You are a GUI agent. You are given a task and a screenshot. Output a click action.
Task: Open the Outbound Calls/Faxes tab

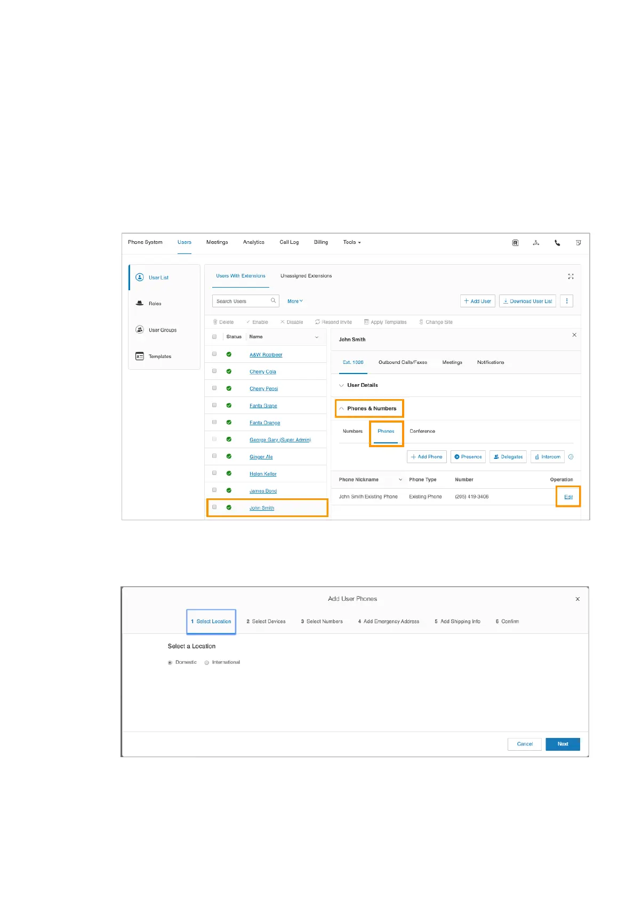click(x=403, y=362)
